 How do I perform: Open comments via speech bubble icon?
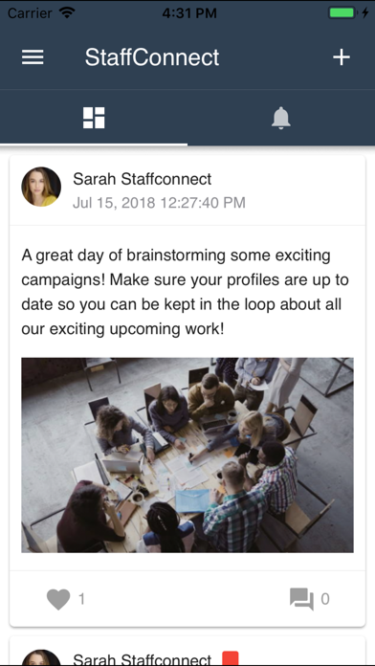coord(302,599)
